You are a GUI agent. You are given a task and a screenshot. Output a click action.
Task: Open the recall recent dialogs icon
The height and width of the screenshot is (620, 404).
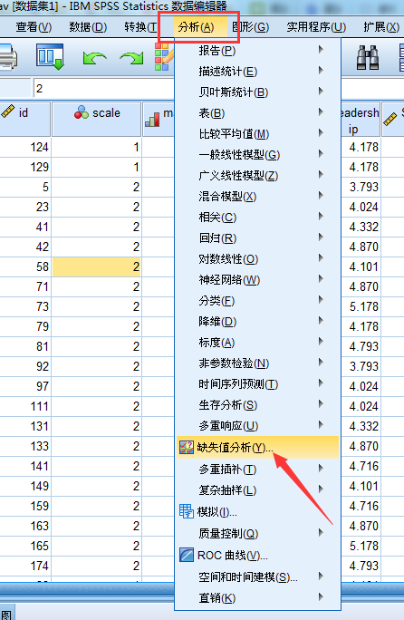pos(50,57)
